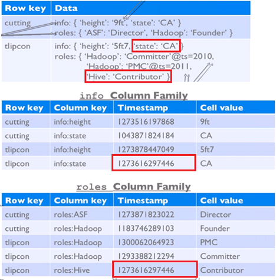Click the 'roles Column Family' heading
This screenshot has width=276, height=280.
point(133,187)
